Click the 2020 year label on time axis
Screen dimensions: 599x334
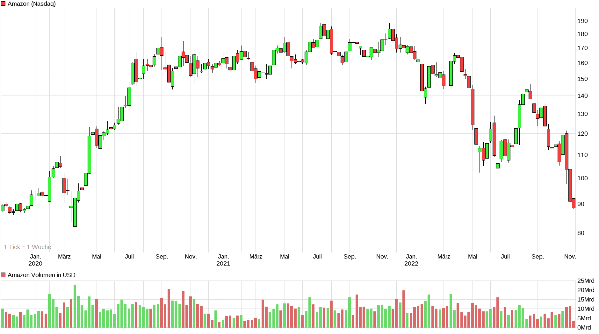(x=35, y=264)
